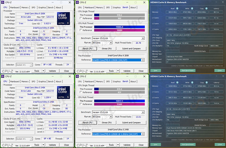Click Save button in AIDA64 6C+8c window

tap(156, 144)
